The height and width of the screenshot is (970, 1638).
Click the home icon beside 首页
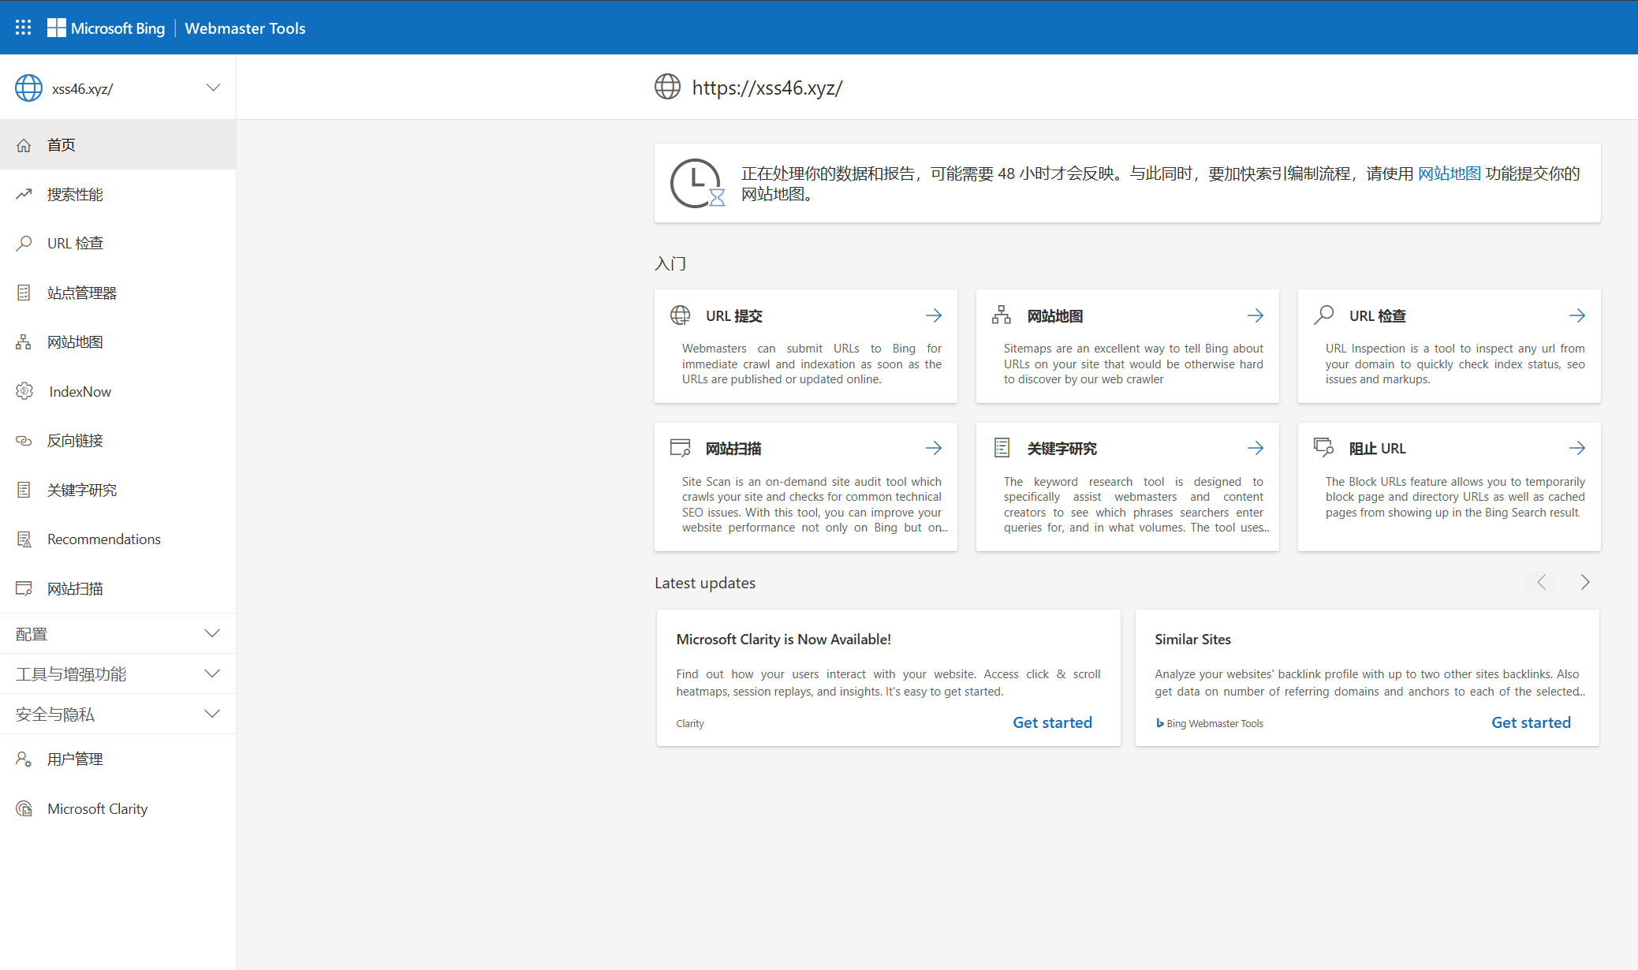pos(24,145)
